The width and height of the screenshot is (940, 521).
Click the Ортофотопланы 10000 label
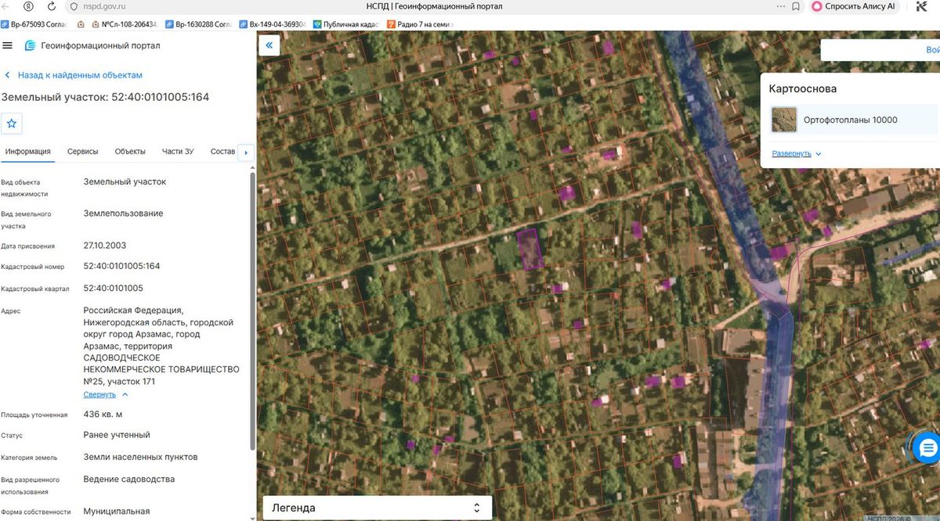point(851,120)
